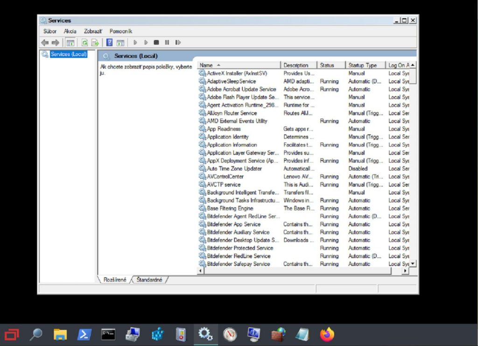
Task: Sort by the Description column header
Action: click(299, 65)
